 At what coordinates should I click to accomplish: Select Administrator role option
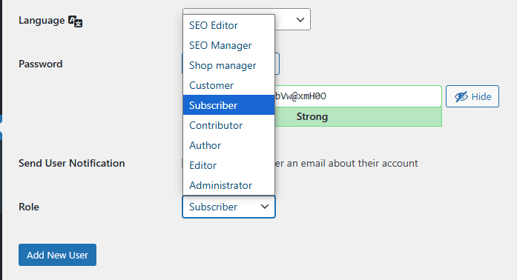click(x=228, y=185)
